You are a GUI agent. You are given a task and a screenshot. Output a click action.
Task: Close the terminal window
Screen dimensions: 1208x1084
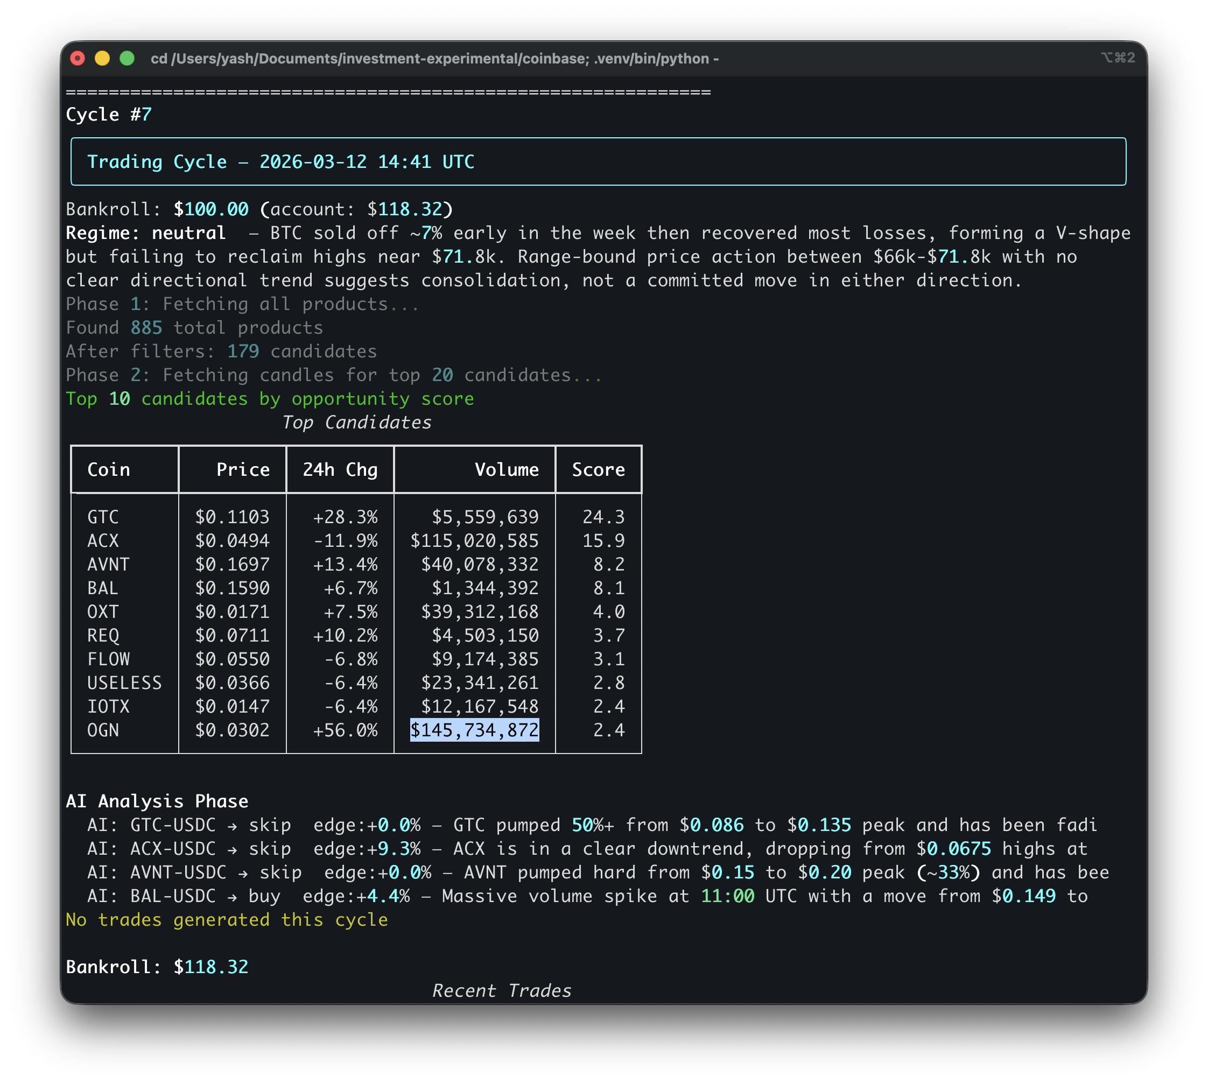pos(78,58)
